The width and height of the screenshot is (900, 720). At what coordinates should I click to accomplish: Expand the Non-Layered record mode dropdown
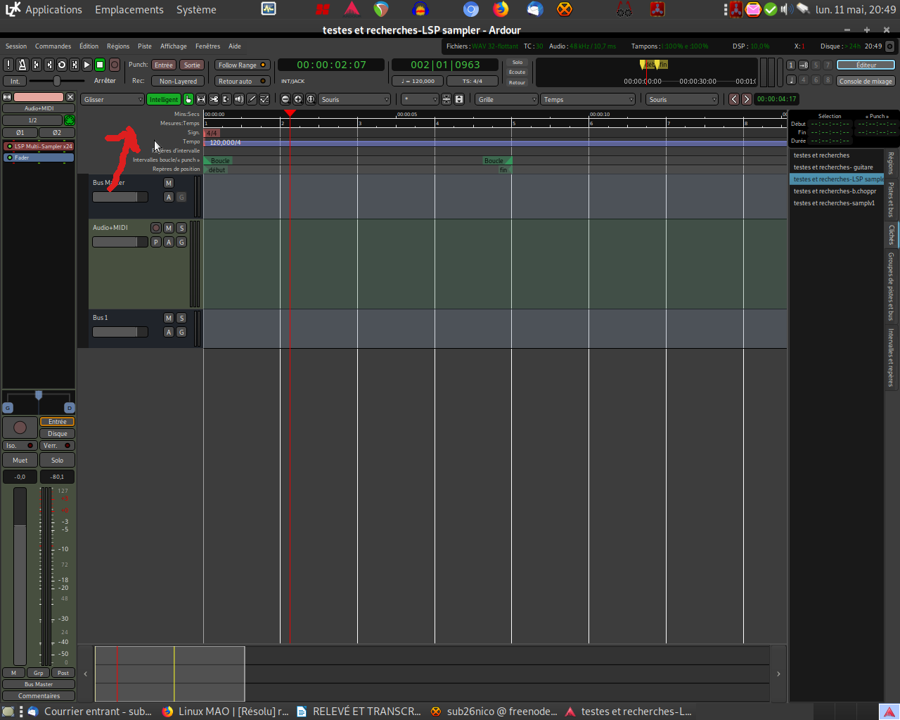point(178,81)
